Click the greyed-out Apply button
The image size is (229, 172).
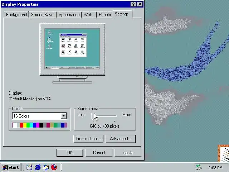[x=128, y=153]
